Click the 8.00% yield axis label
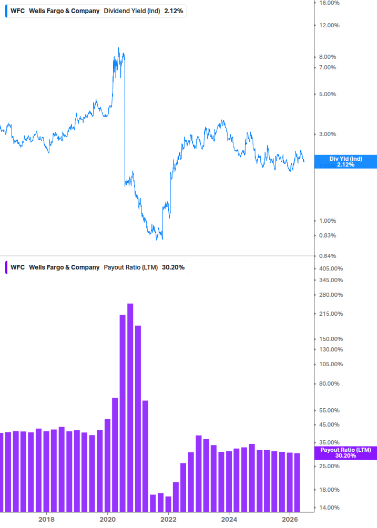This screenshot has height=528, width=377. [328, 57]
